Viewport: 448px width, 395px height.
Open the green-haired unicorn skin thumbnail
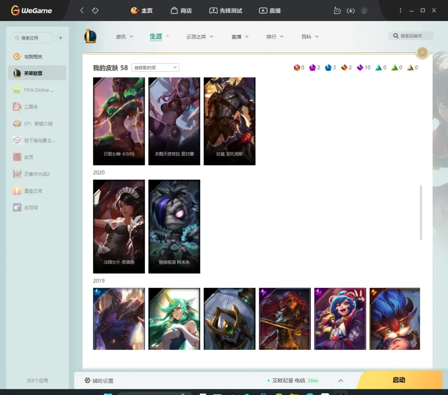pos(174,319)
